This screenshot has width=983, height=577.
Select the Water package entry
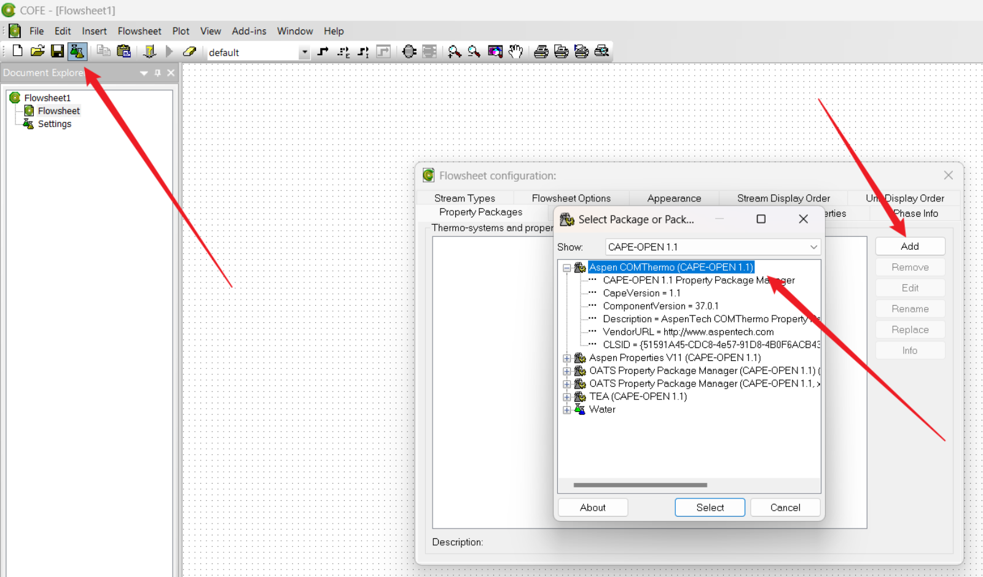pyautogui.click(x=602, y=409)
